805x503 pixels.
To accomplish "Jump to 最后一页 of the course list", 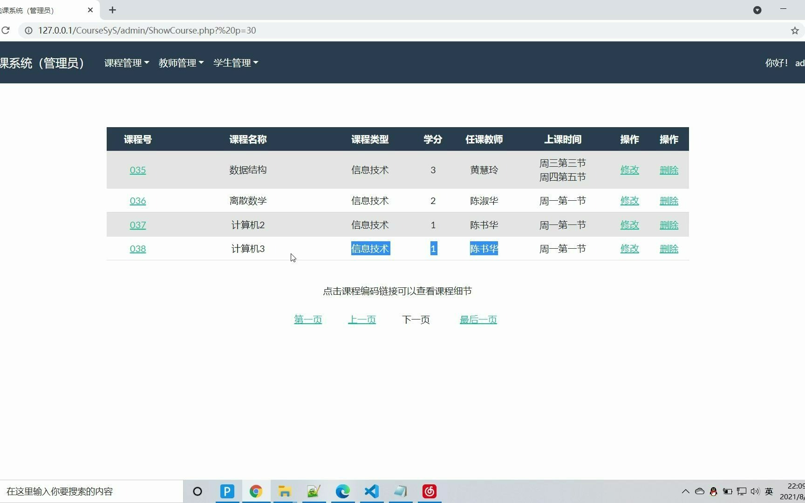I will click(x=478, y=319).
